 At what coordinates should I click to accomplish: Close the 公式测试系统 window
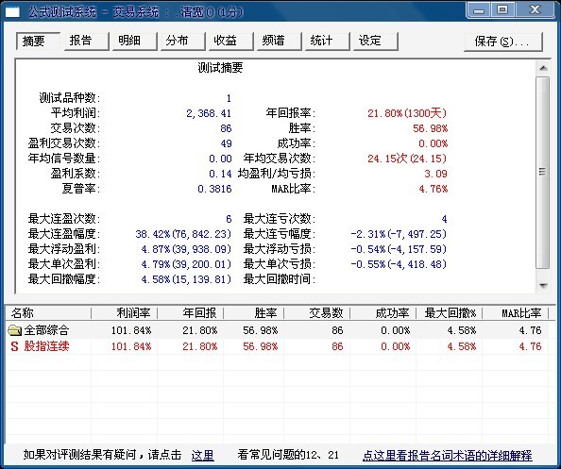coord(535,10)
